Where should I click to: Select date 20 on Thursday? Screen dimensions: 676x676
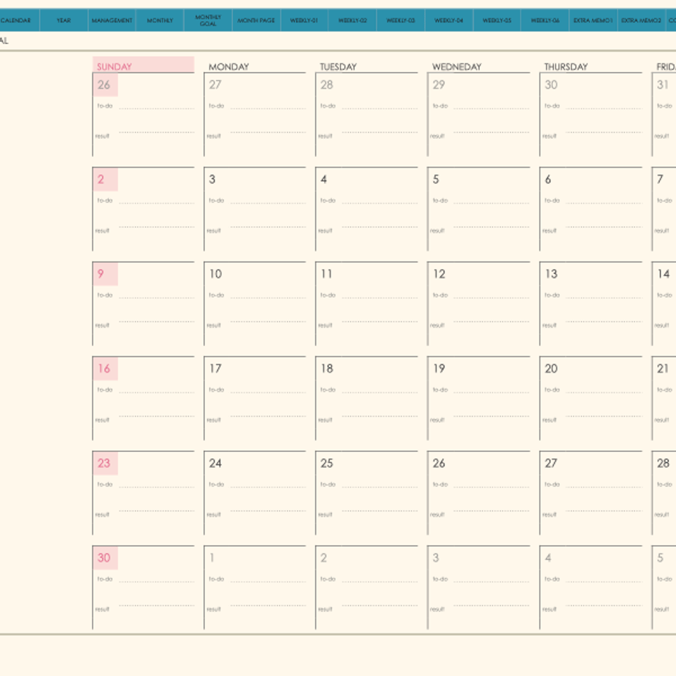coord(551,369)
